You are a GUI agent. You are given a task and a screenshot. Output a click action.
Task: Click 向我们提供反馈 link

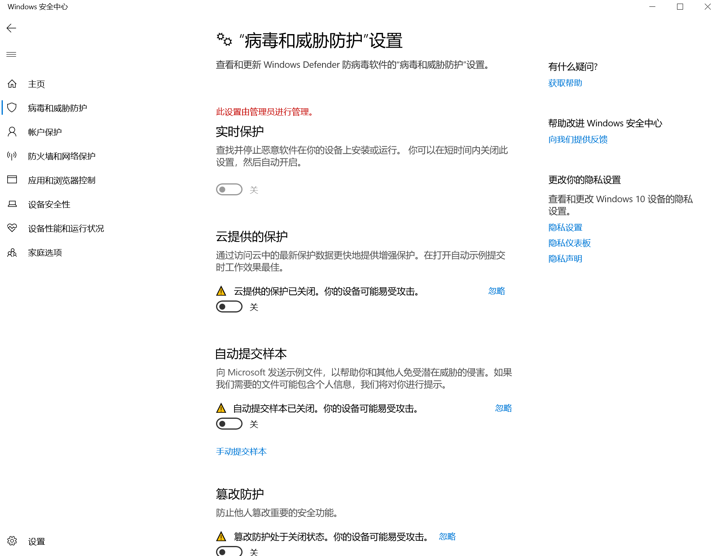pos(578,140)
